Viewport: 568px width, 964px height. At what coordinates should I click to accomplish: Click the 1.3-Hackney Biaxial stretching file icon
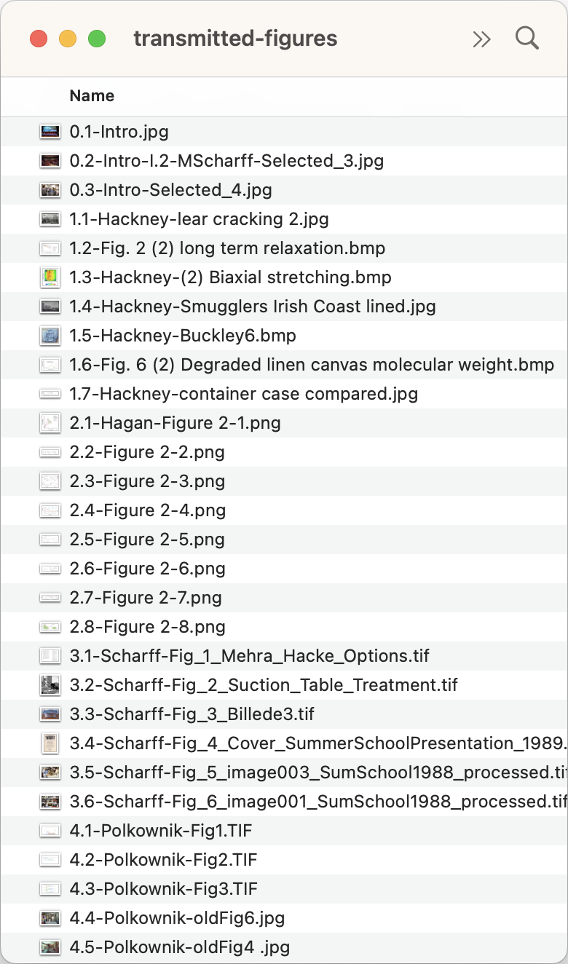pos(50,277)
